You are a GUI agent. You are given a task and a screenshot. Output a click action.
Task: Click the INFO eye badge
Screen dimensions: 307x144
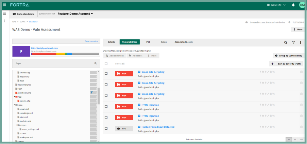click(x=124, y=129)
